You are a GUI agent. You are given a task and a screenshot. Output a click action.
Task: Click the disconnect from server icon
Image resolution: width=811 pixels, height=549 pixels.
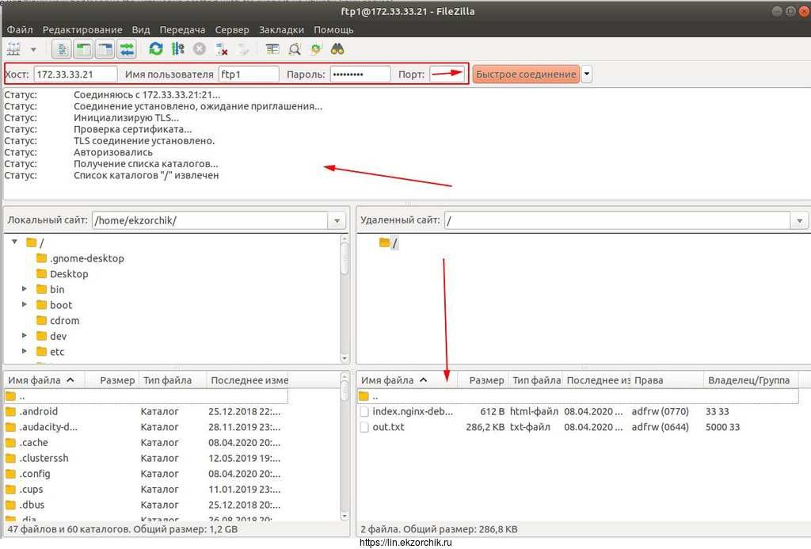[222, 49]
